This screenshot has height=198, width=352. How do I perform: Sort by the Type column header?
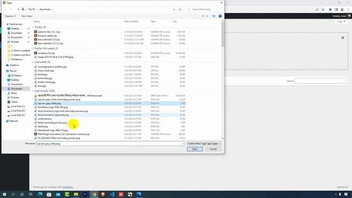tap(153, 21)
